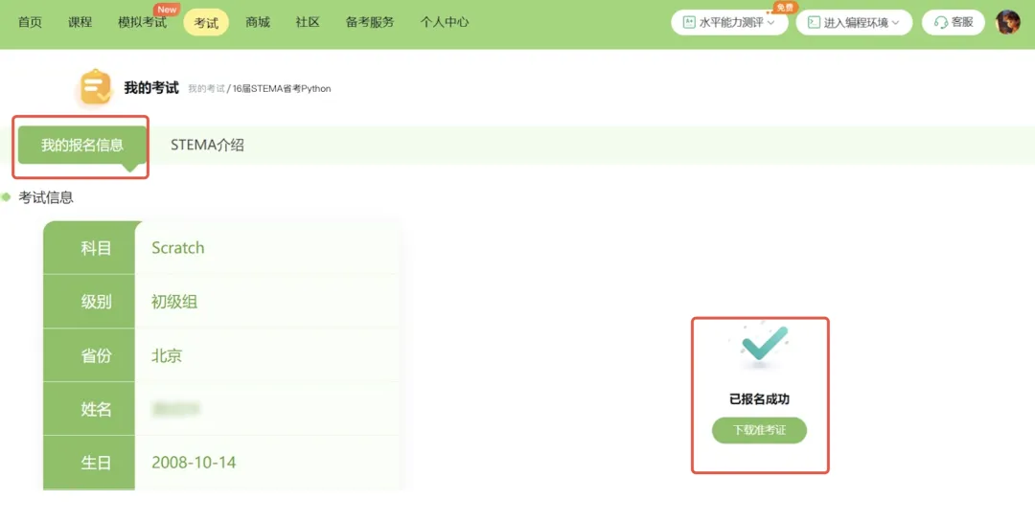Click the 我的考试 breadcrumb link
1035x522 pixels.
point(205,89)
